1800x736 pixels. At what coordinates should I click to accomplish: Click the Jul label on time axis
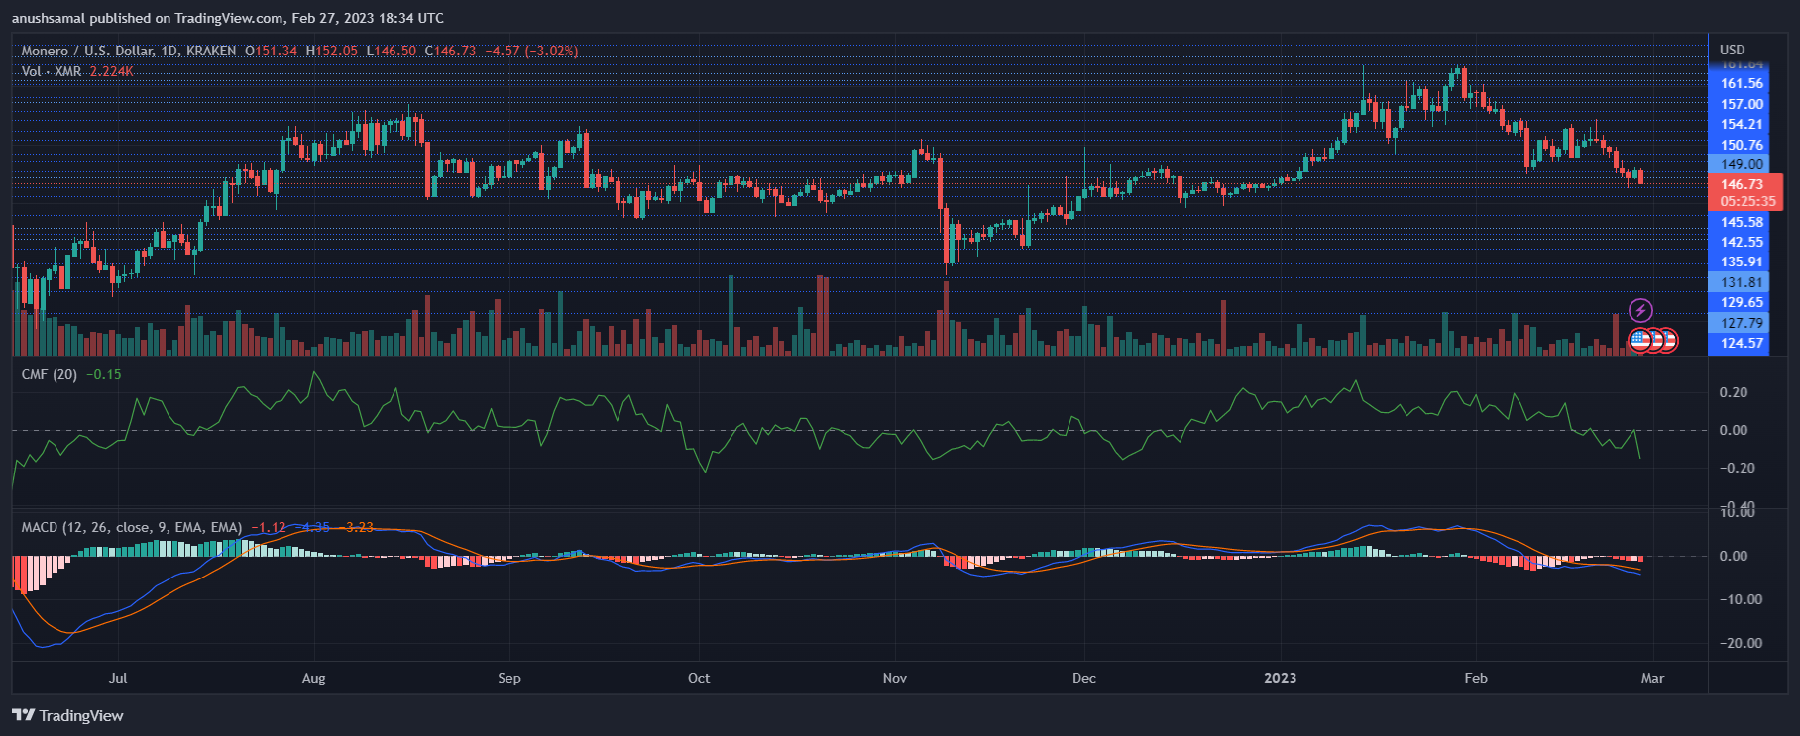118,678
